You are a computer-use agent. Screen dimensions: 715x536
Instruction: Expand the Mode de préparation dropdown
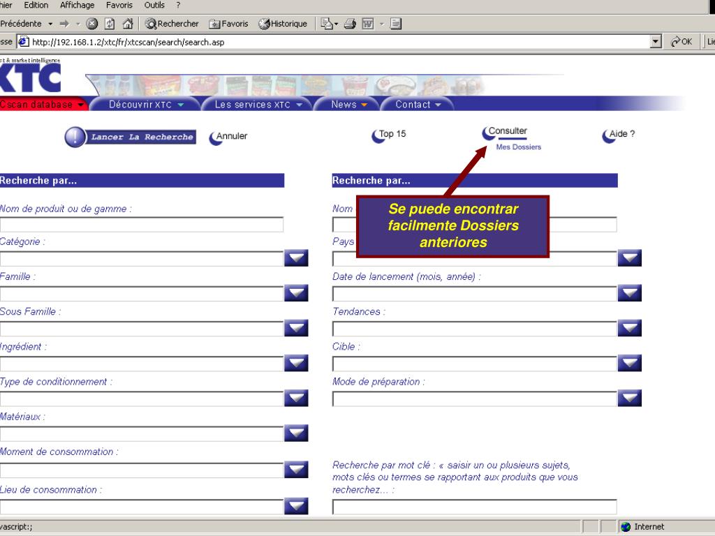click(630, 399)
